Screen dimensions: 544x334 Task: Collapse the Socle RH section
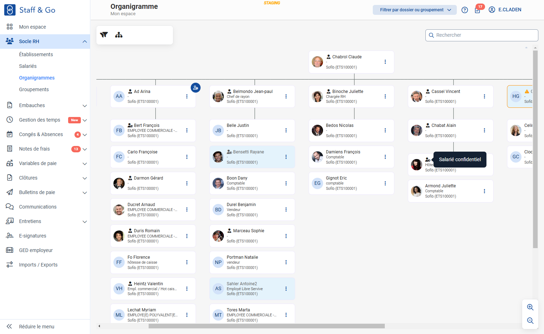tap(85, 41)
